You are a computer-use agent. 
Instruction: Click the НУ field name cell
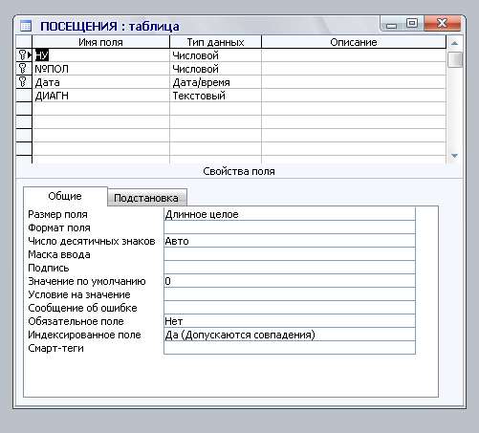click(x=100, y=55)
